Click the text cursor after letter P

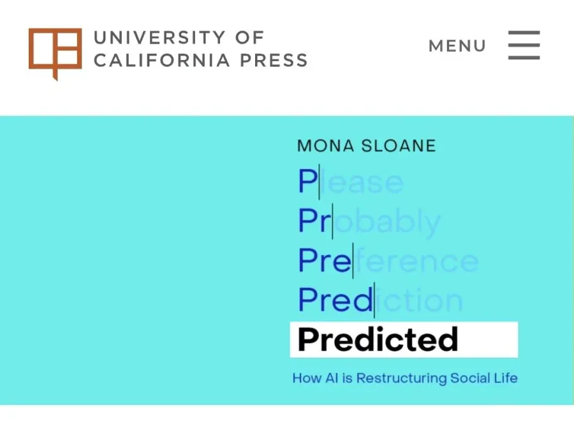click(x=320, y=182)
